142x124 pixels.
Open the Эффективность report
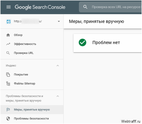coord(25,44)
